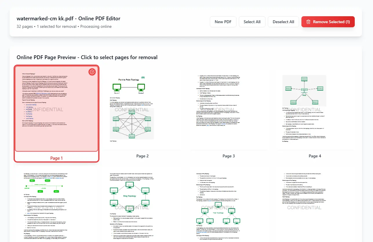Click the New PDF button
373x242 pixels.
223,21
